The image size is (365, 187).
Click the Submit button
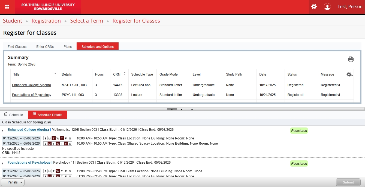[348, 182]
